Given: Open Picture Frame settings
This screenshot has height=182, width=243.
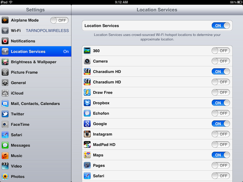Looking at the screenshot, I should click(36, 72).
